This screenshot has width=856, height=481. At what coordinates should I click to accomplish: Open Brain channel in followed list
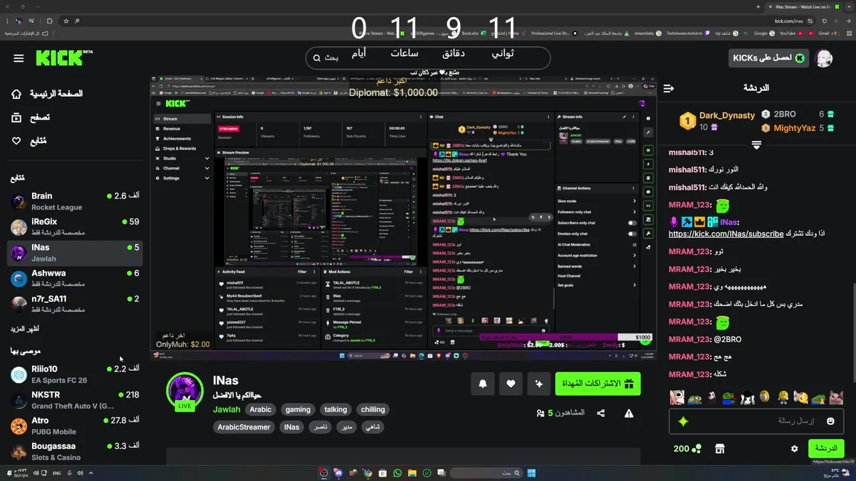point(75,201)
